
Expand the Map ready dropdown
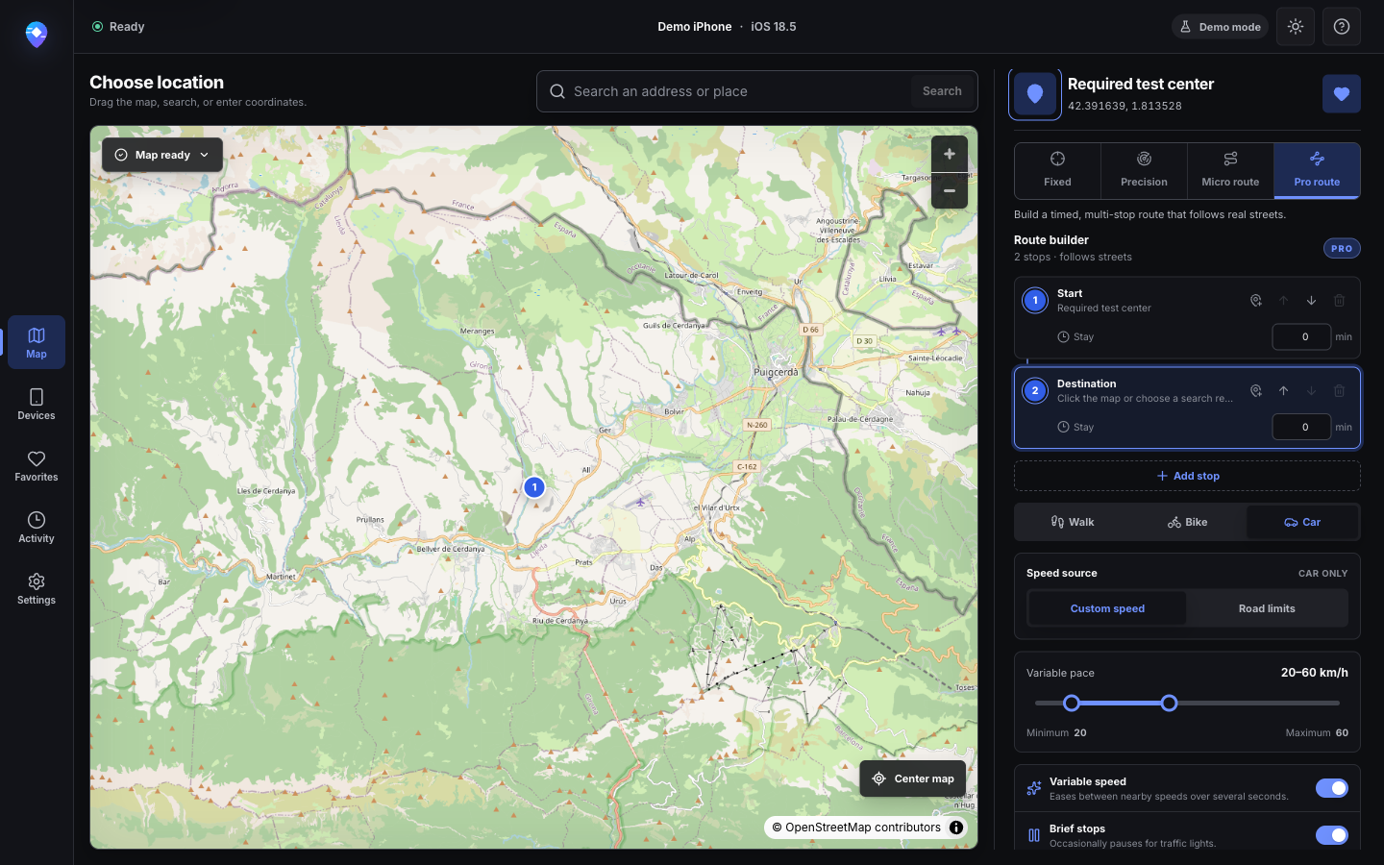pyautogui.click(x=162, y=155)
